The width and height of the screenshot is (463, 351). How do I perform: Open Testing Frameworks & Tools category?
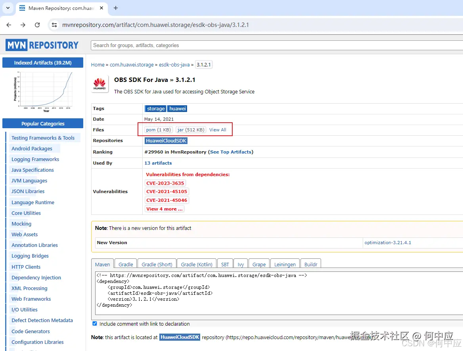(x=43, y=138)
